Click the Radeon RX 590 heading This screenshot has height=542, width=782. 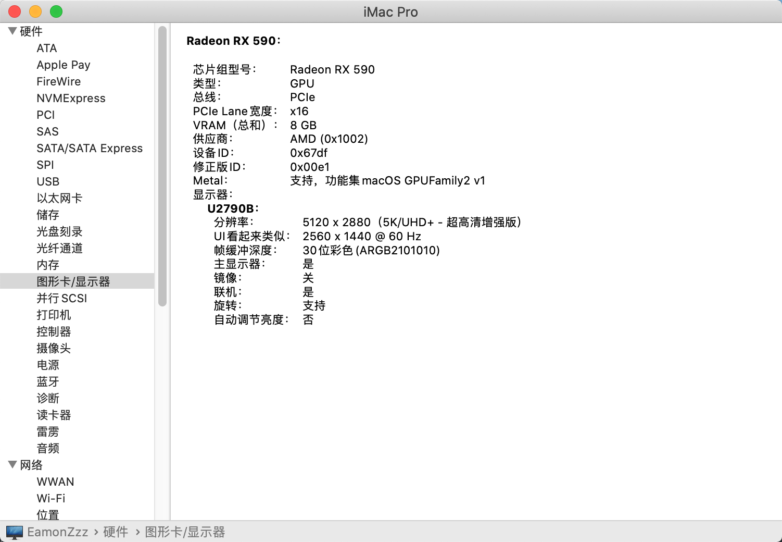pos(233,41)
